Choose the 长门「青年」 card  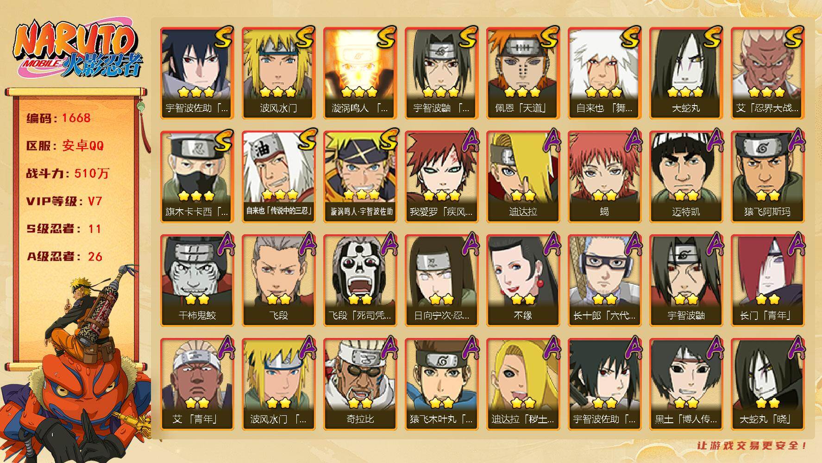click(768, 281)
